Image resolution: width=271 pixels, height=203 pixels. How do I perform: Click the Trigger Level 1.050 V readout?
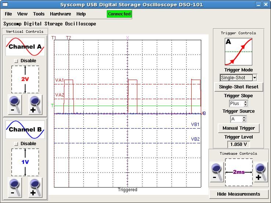pos(239,144)
